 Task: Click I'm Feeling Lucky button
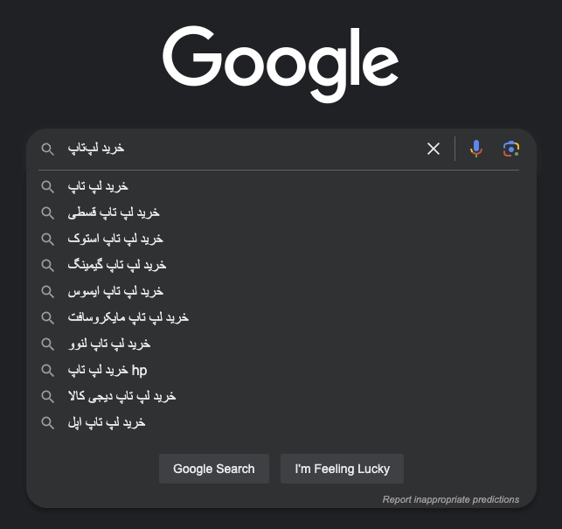[x=342, y=469]
